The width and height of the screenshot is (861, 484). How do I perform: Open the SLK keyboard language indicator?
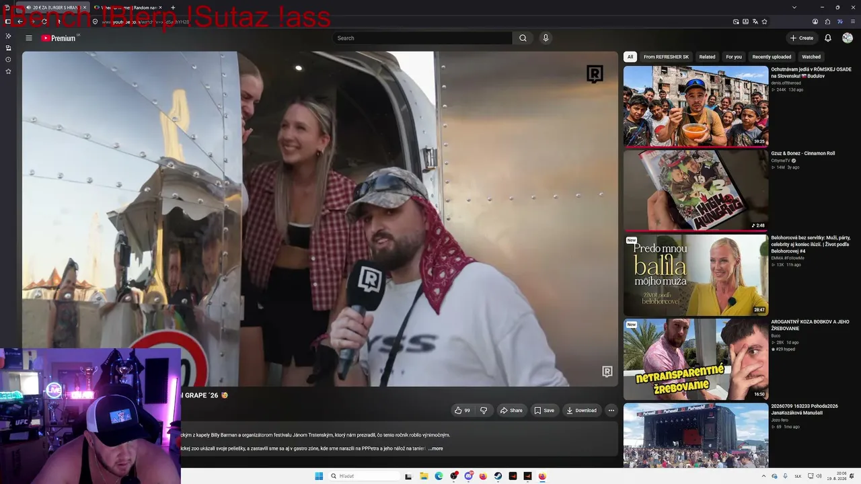click(x=798, y=477)
